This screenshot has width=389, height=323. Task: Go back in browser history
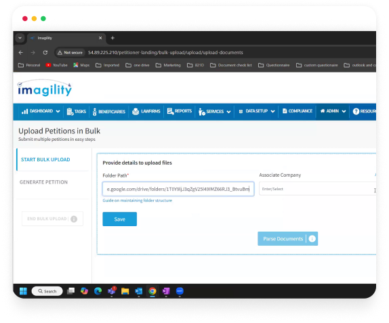[x=21, y=53]
